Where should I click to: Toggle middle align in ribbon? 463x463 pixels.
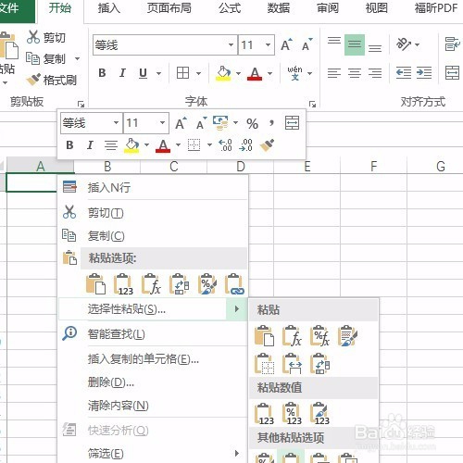coord(355,44)
